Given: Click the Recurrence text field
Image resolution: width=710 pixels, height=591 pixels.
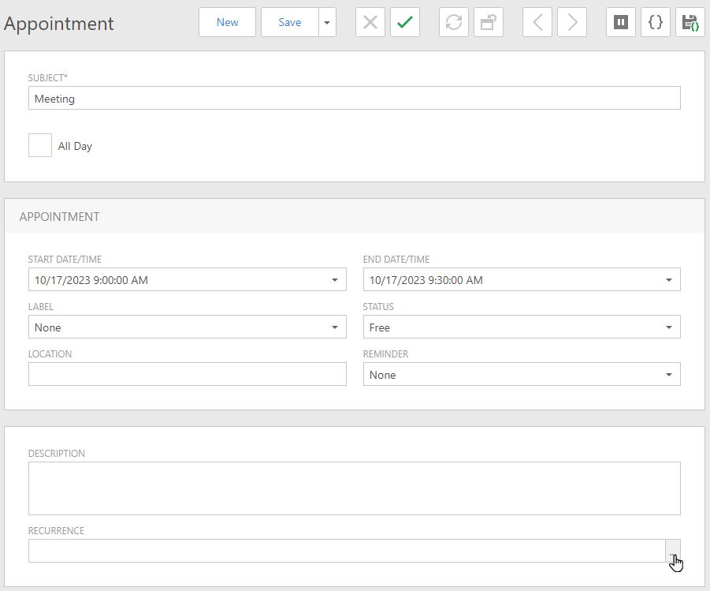Looking at the screenshot, I should 347,551.
